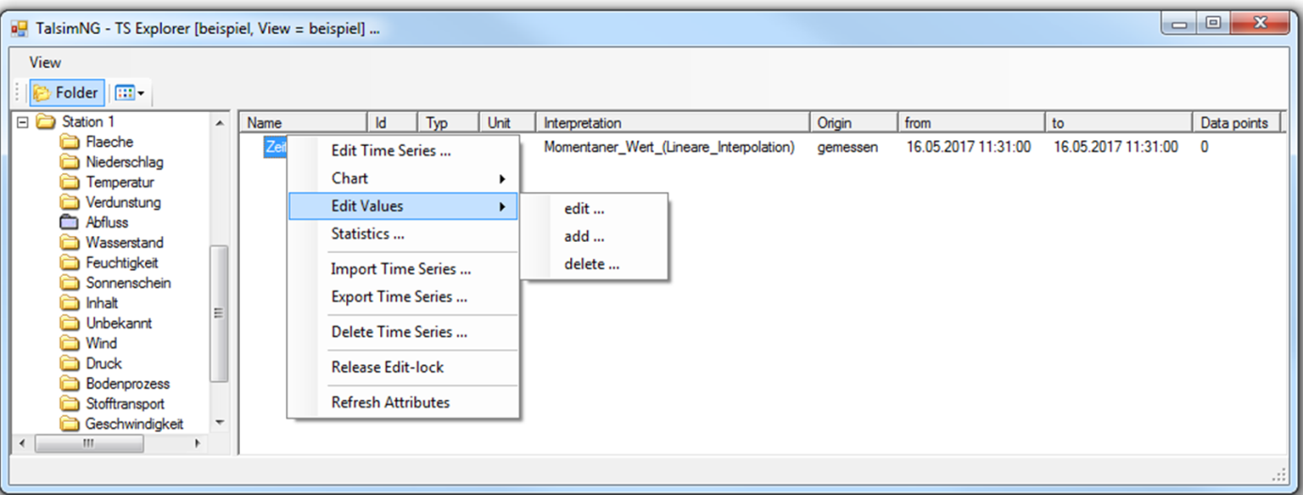The image size is (1303, 495).
Task: Click the Data points column header
Action: click(1233, 123)
